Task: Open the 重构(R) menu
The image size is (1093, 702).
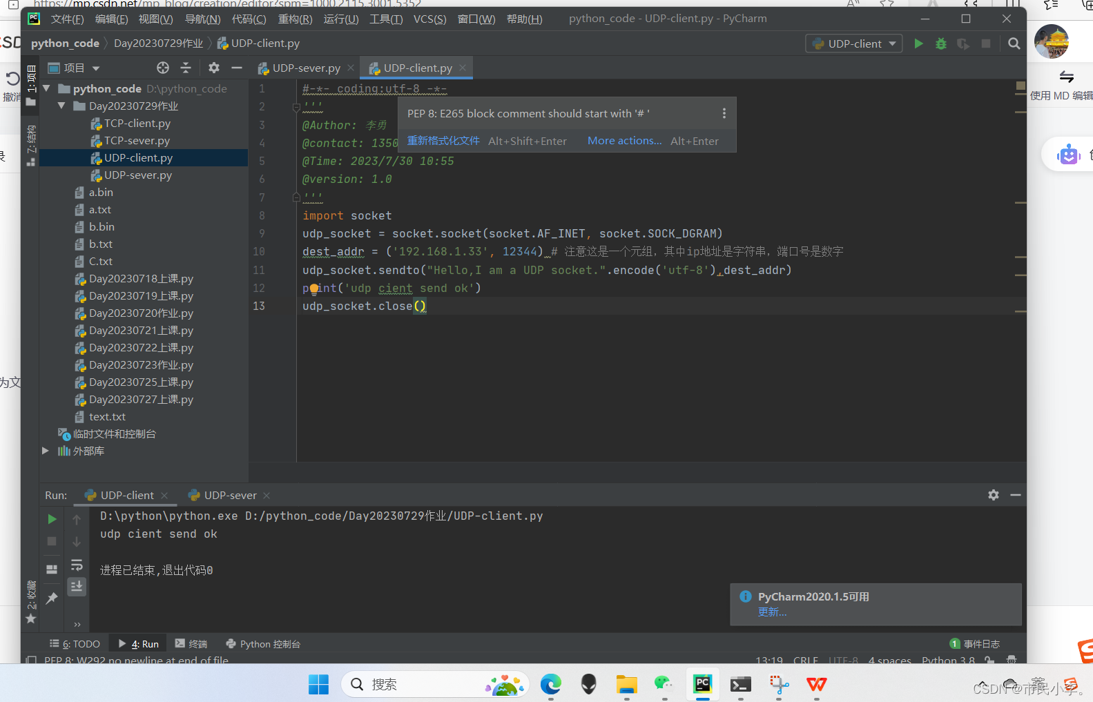Action: click(295, 19)
